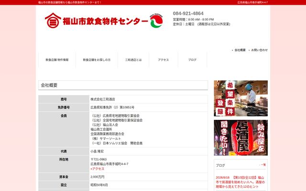Image resolution: width=306 pixels, height=191 pixels.
Task: Select ブログ sidebar heading
Action: click(220, 165)
